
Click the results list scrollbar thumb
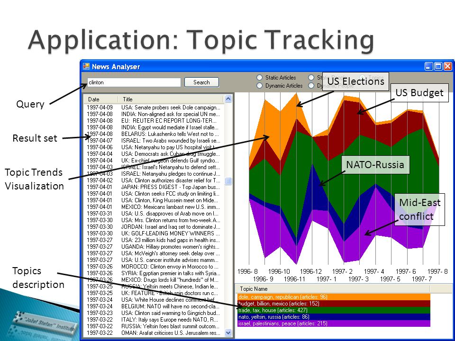point(228,181)
